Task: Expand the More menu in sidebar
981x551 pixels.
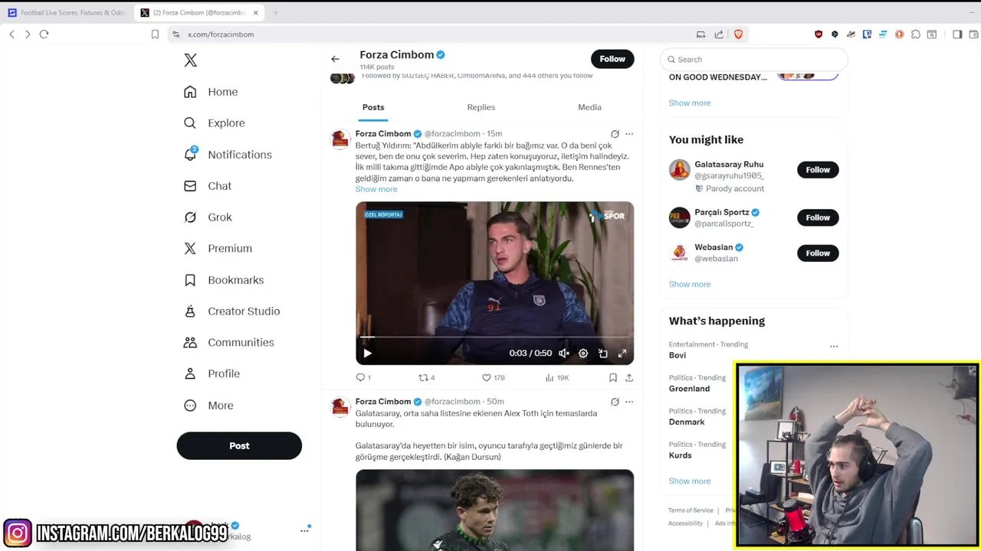Action: coord(208,406)
